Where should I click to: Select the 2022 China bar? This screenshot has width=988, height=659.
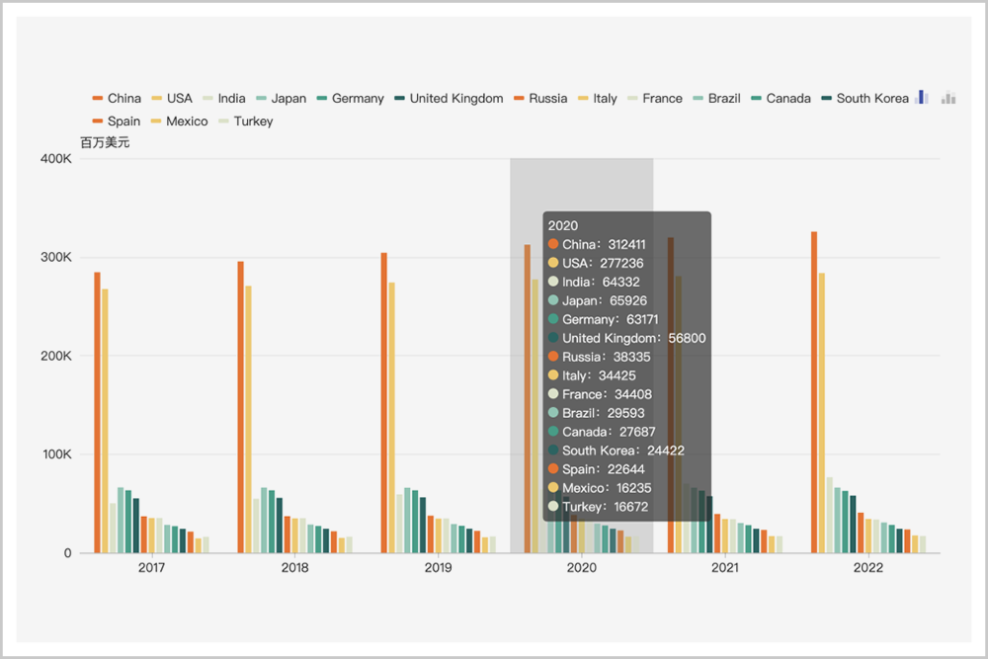pyautogui.click(x=814, y=392)
